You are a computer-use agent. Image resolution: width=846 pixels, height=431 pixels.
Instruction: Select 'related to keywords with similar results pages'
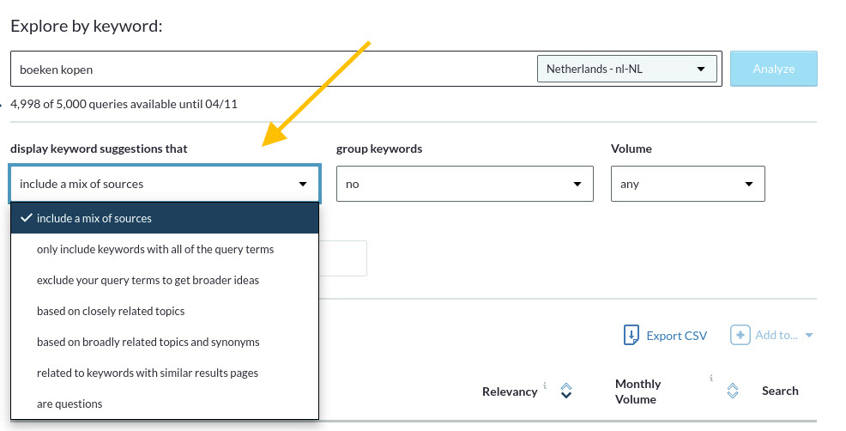click(x=148, y=373)
